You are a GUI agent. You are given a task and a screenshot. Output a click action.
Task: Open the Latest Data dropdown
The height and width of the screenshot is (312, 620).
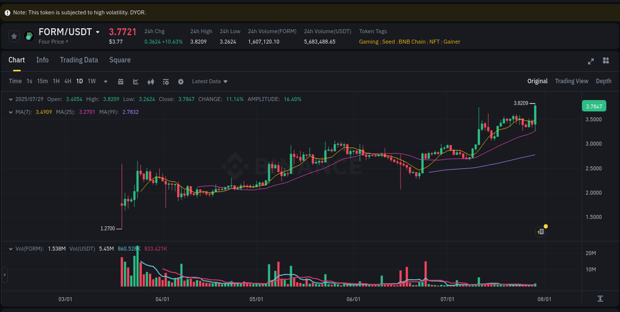pos(209,81)
